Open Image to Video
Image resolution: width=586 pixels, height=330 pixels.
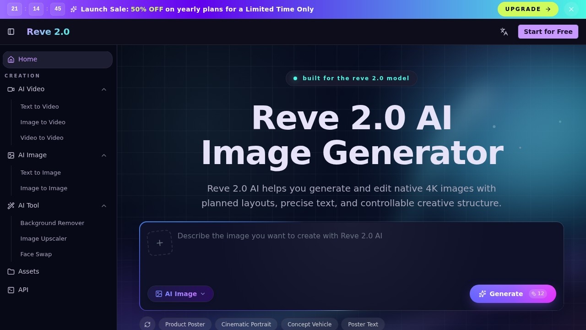click(x=43, y=122)
